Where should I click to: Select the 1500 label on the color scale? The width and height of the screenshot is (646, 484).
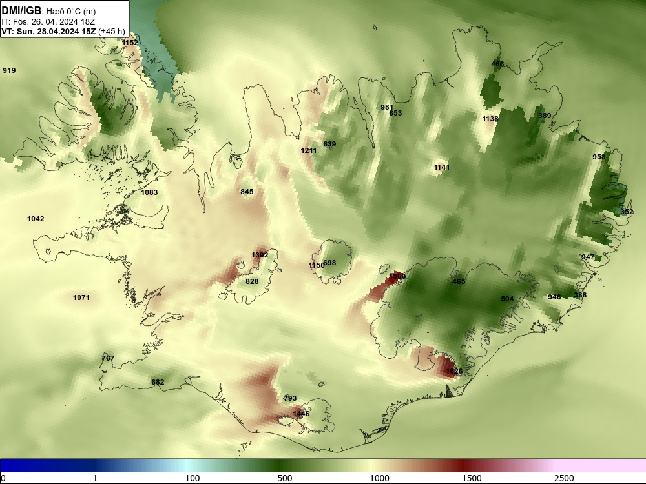coord(472,479)
